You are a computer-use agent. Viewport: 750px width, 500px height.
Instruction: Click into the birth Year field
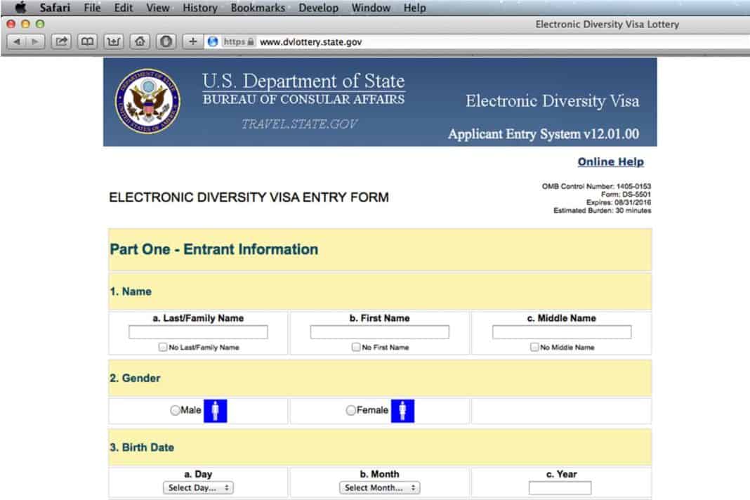[x=560, y=488]
